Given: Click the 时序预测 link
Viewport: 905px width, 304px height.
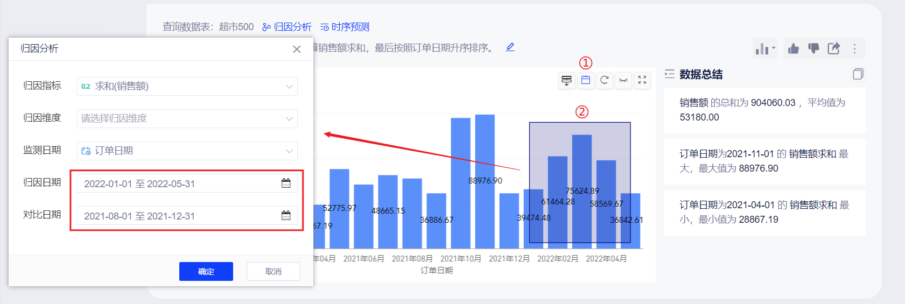Looking at the screenshot, I should tap(345, 27).
